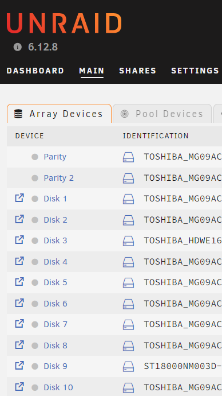Click the drive icon in Parity row

click(x=128, y=157)
